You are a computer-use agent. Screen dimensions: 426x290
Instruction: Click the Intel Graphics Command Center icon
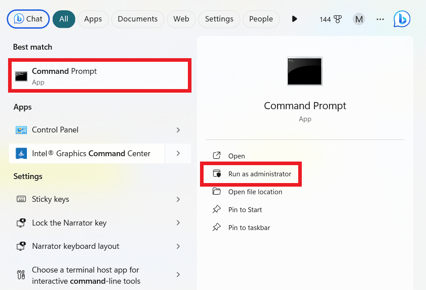tap(21, 154)
